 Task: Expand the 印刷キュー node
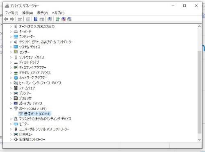(11, 134)
